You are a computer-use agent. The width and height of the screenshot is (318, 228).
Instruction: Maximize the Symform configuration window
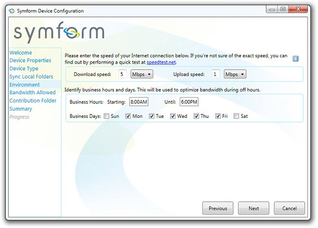tap(283, 9)
